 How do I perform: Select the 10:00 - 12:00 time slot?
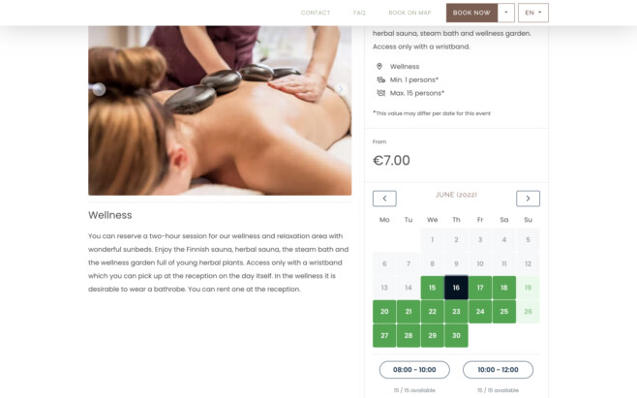click(498, 370)
